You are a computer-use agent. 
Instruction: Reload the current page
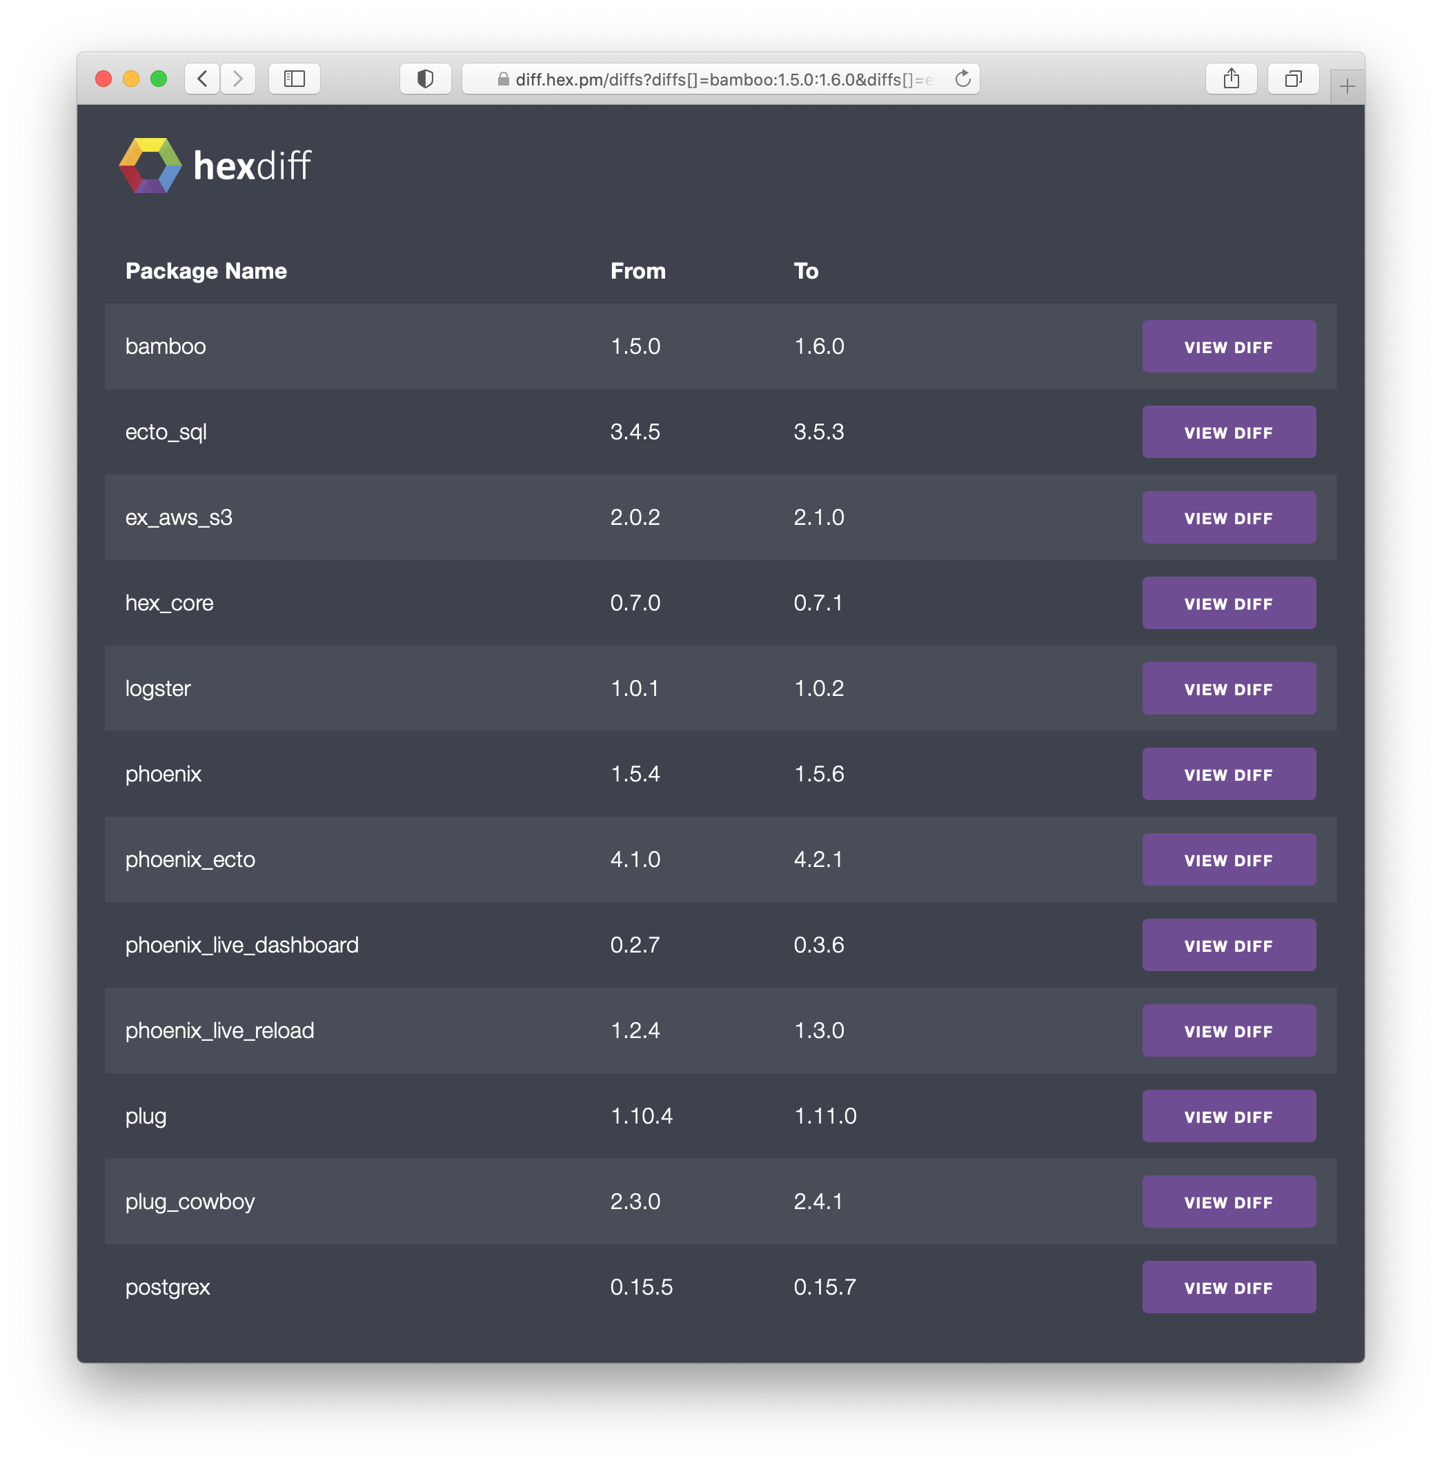962,78
